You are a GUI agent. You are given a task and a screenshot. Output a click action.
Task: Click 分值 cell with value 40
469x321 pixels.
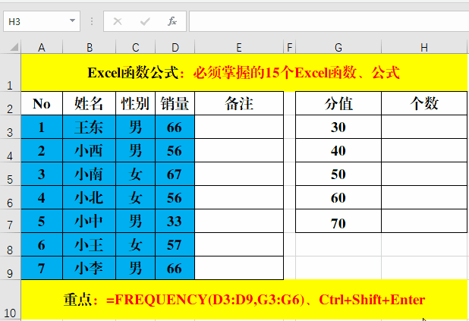(338, 150)
